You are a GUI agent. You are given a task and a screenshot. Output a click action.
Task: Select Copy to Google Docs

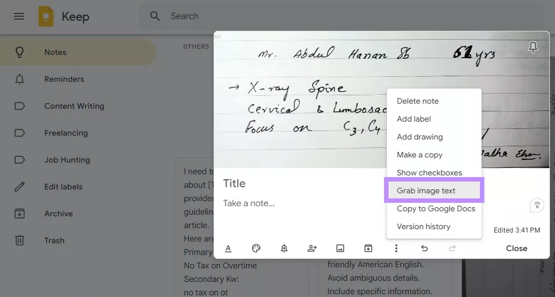coord(434,209)
